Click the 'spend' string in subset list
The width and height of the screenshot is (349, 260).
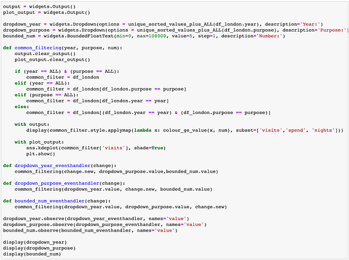click(296, 130)
